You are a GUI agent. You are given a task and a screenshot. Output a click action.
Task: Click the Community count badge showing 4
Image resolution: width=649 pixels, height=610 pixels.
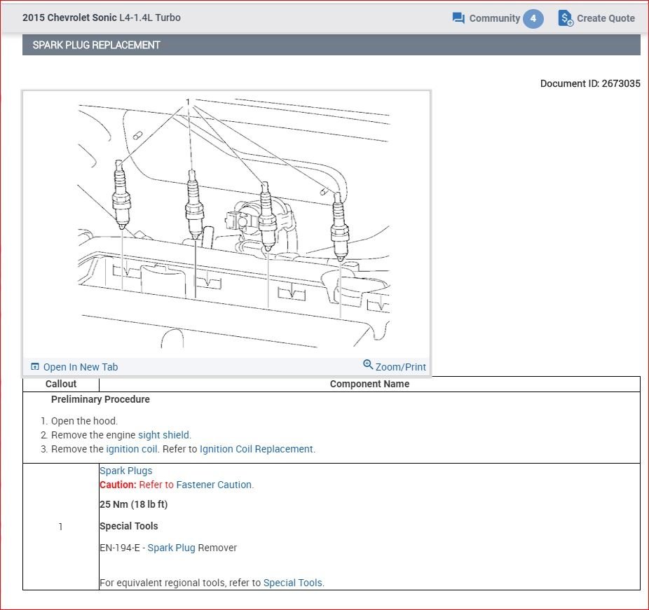[533, 18]
